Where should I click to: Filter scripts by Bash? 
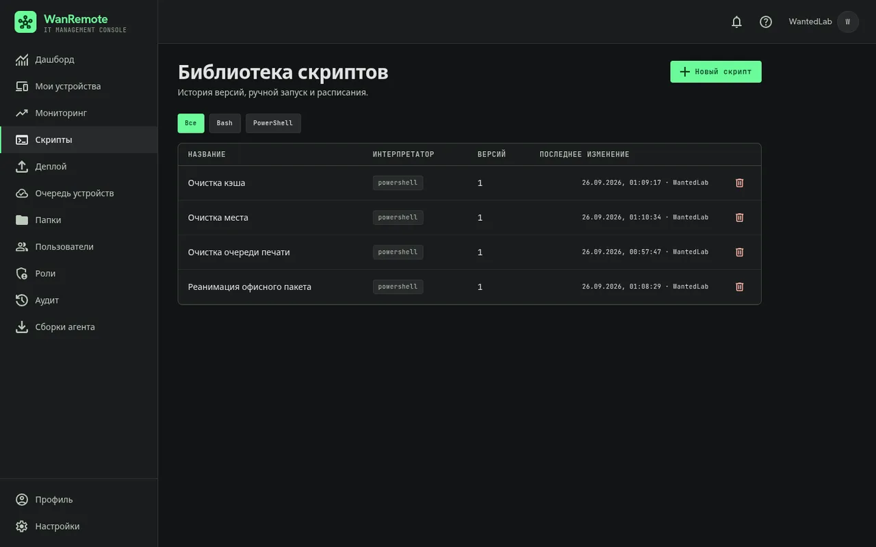point(224,123)
